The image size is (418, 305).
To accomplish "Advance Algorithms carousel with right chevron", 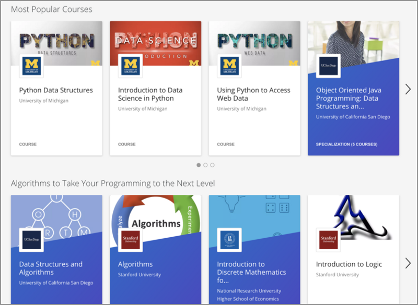I will point(408,263).
